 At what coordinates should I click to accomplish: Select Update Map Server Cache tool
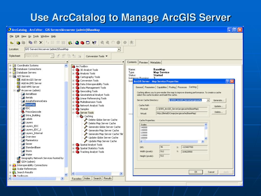tap(102, 141)
